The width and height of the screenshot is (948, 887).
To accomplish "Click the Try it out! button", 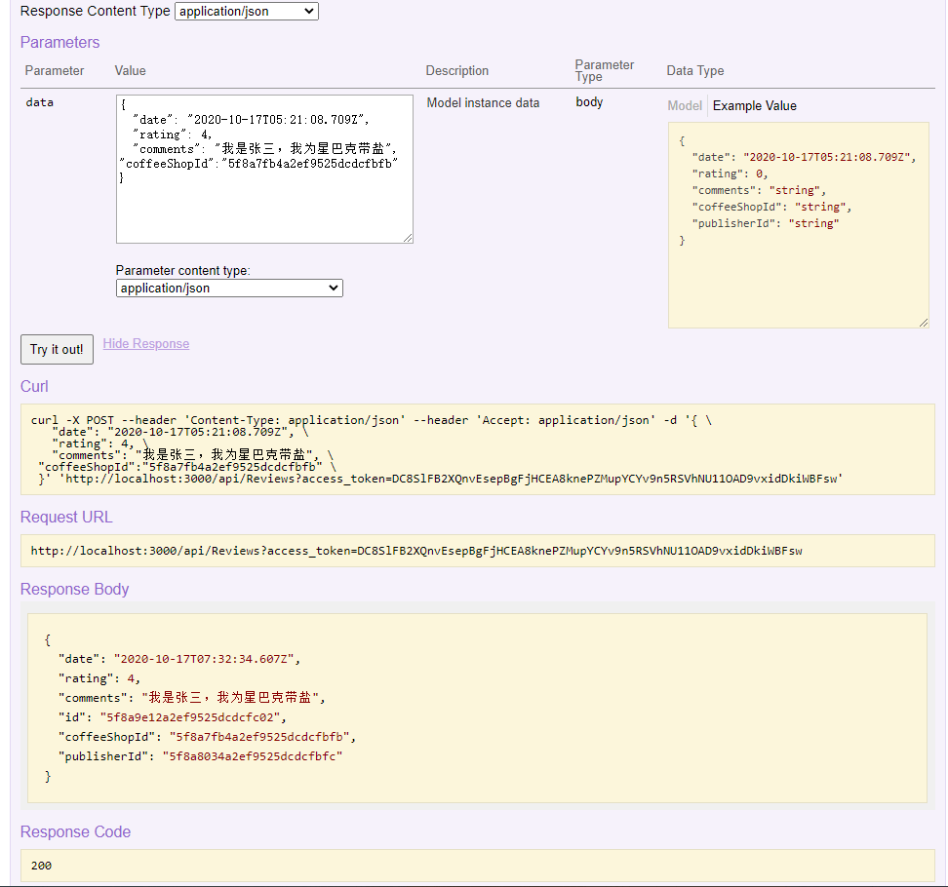I will [57, 349].
